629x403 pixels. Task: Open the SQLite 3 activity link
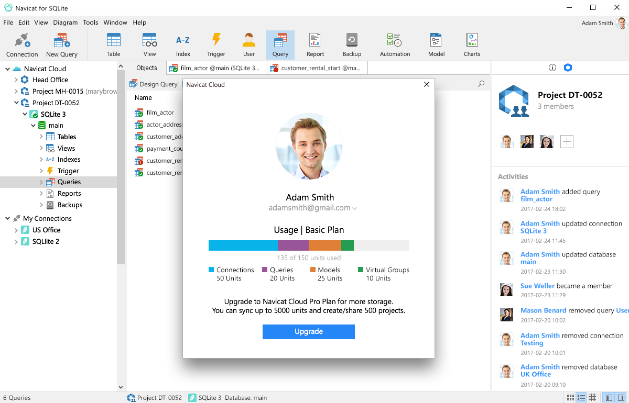point(534,231)
